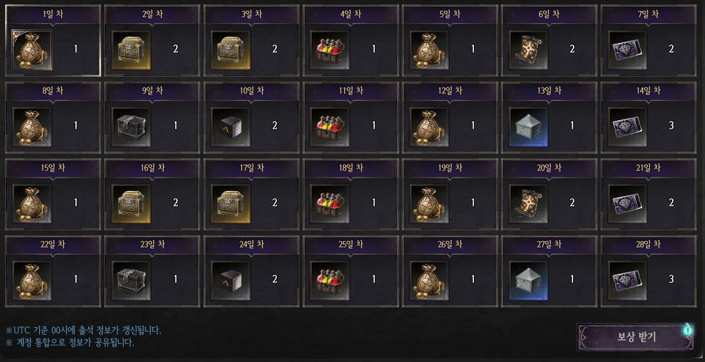The height and width of the screenshot is (362, 705).
Task: Select the 22일 차 day header
Action: [x=53, y=245]
